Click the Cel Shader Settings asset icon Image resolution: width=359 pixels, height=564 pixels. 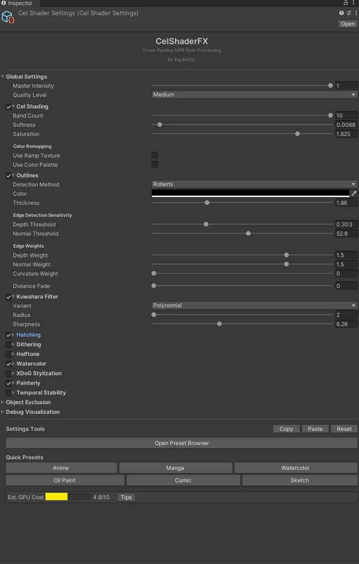pyautogui.click(x=8, y=17)
